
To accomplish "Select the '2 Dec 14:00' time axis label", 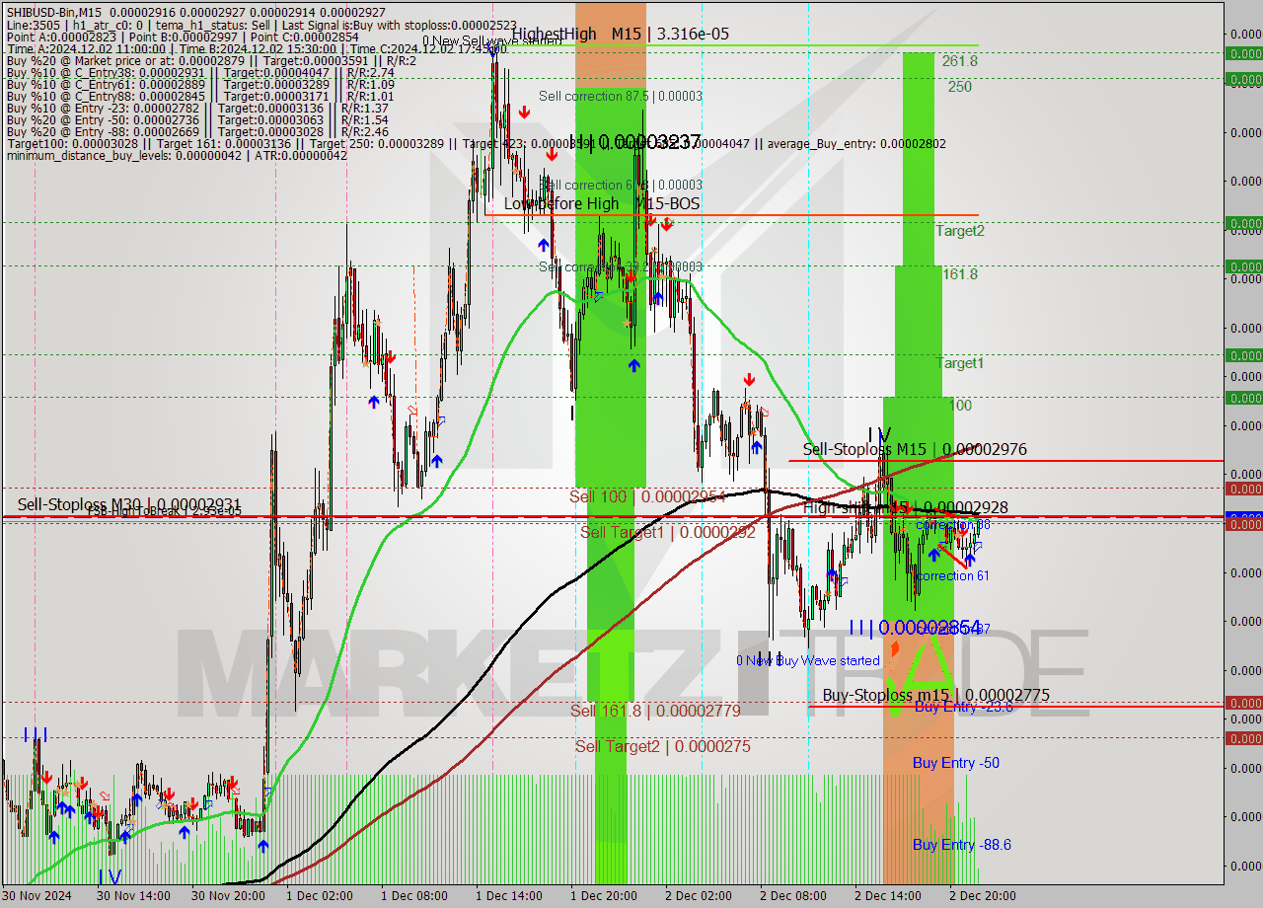I will point(888,896).
